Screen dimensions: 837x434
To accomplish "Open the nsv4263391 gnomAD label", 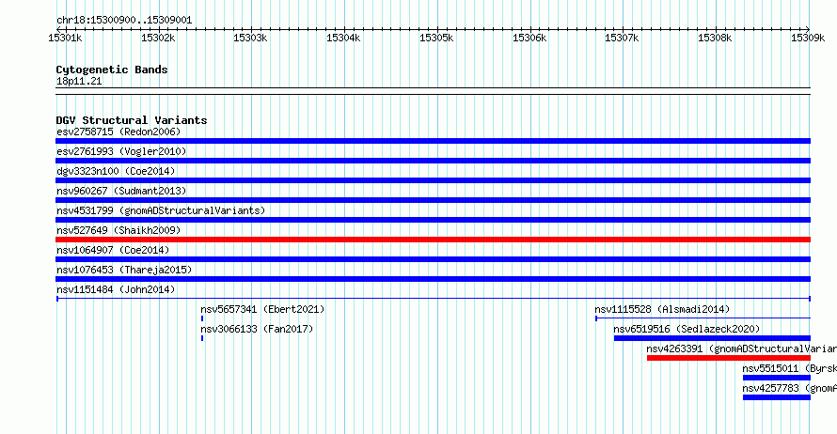I will (x=741, y=349).
